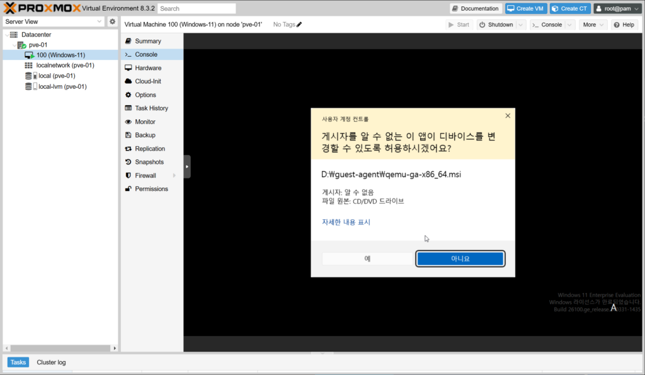
Task: Select the local-lvm (pve-01) storage
Action: pos(62,86)
